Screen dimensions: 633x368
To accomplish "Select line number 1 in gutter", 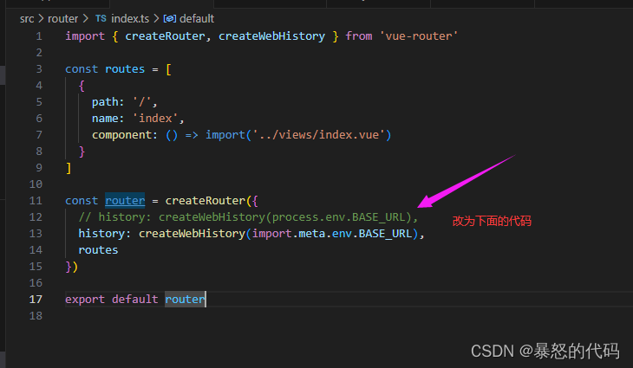I will [x=39, y=36].
